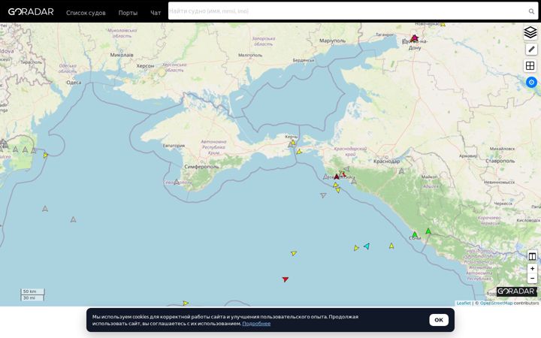Select yellow vessel south of Kerch strait
This screenshot has width=541, height=338.
299,152
